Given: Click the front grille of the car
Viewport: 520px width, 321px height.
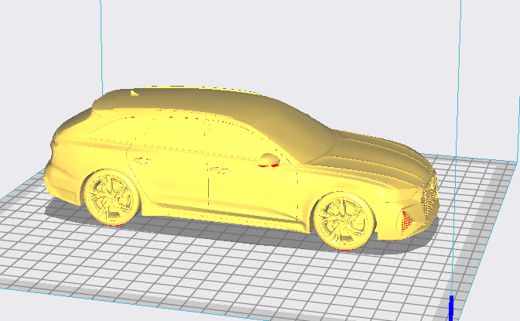Looking at the screenshot, I should pyautogui.click(x=429, y=195).
